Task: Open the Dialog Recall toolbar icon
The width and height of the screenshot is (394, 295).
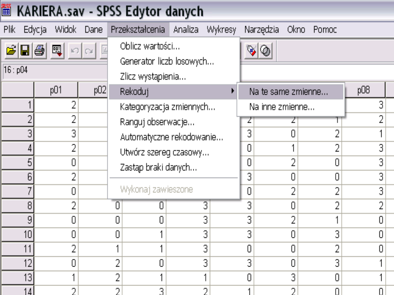Action: 57,51
